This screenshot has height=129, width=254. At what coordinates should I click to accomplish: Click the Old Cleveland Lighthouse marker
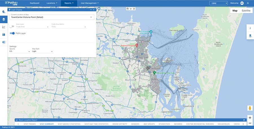click(151, 32)
